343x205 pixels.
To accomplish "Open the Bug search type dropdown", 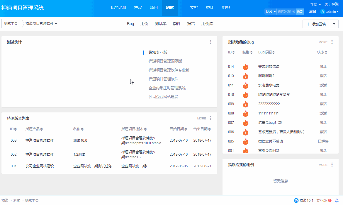I will 271,11.
